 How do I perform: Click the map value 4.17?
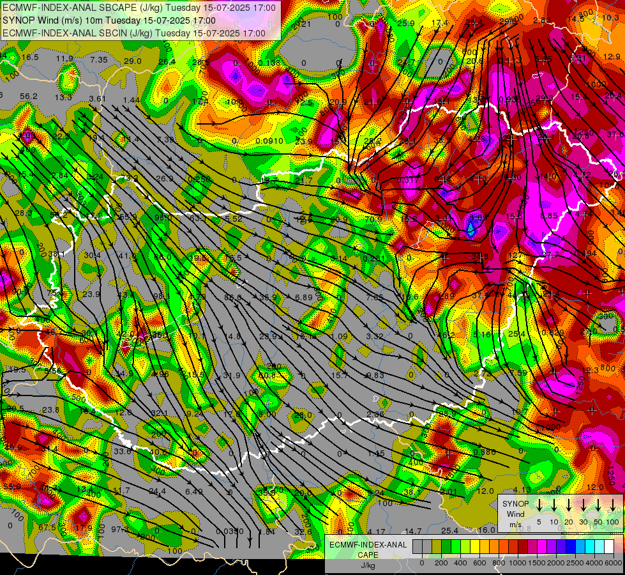376,532
